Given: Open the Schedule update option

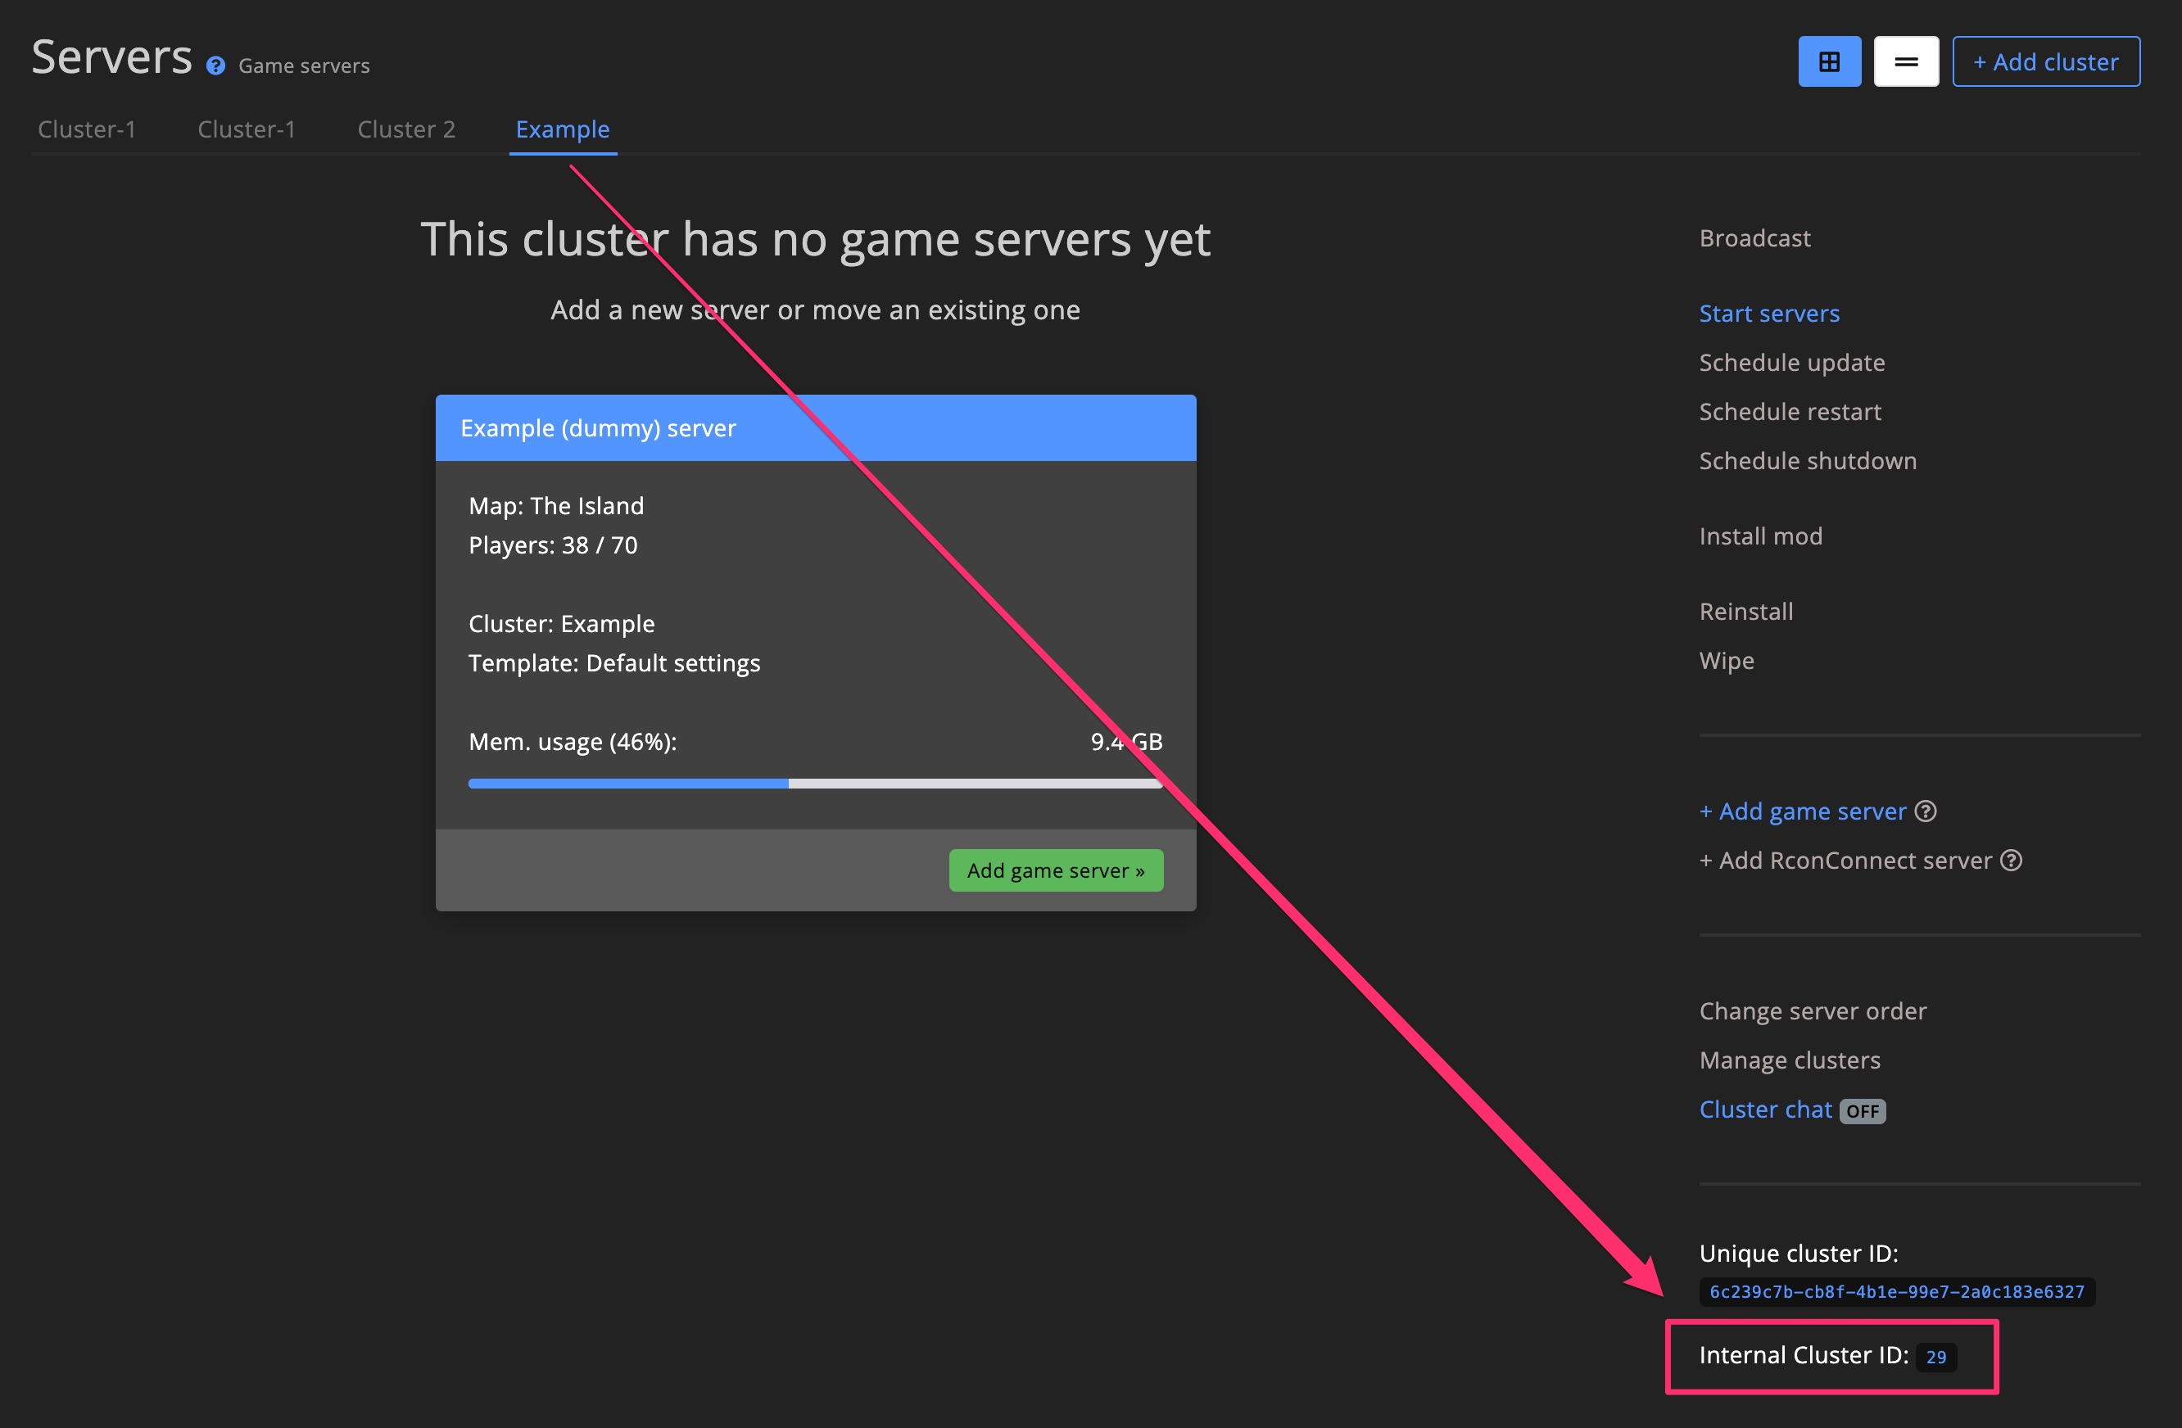Looking at the screenshot, I should 1791,362.
